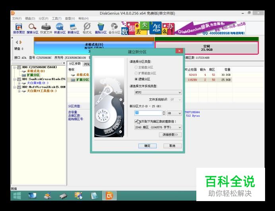Open the 工具(T) menu

[x=56, y=19]
